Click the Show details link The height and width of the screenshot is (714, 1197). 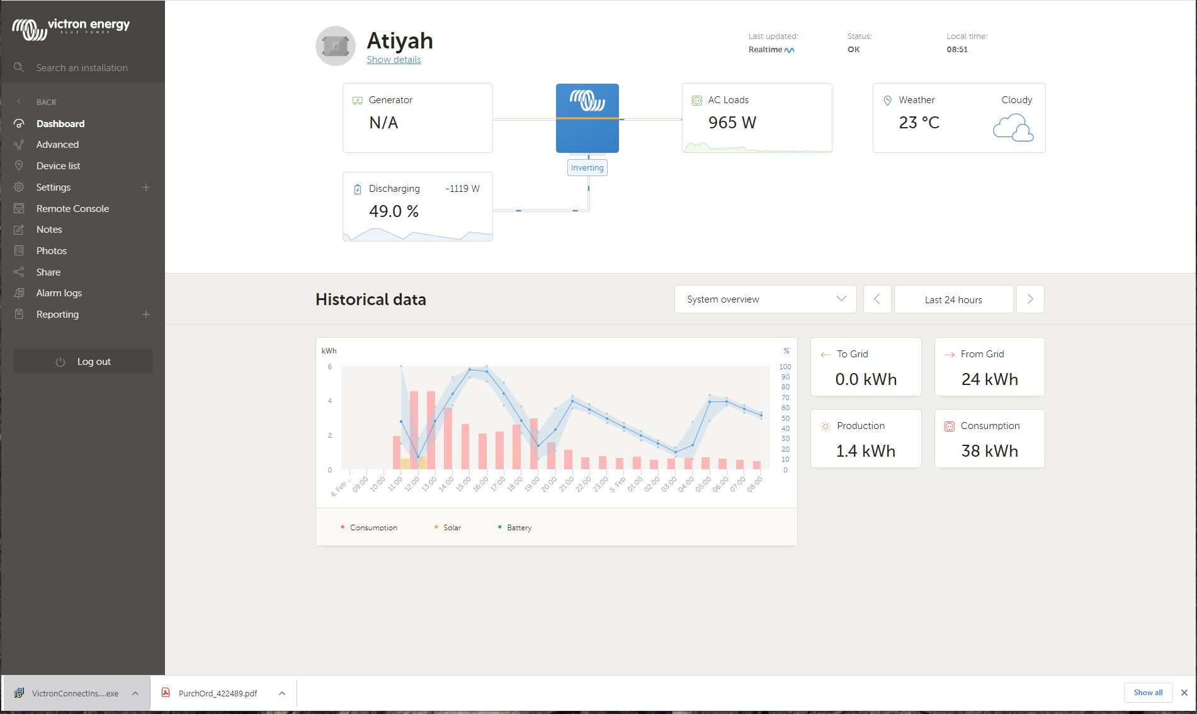[394, 60]
